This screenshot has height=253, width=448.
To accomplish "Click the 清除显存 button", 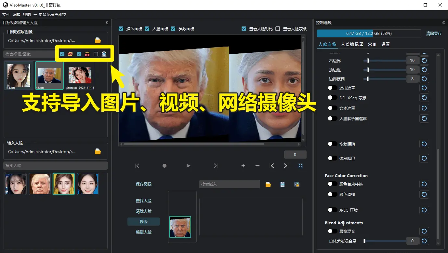I will [434, 33].
